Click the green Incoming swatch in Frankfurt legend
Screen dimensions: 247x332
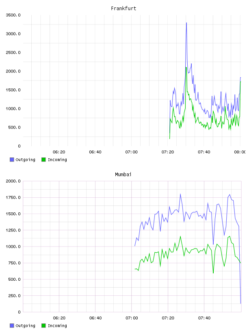(43, 159)
